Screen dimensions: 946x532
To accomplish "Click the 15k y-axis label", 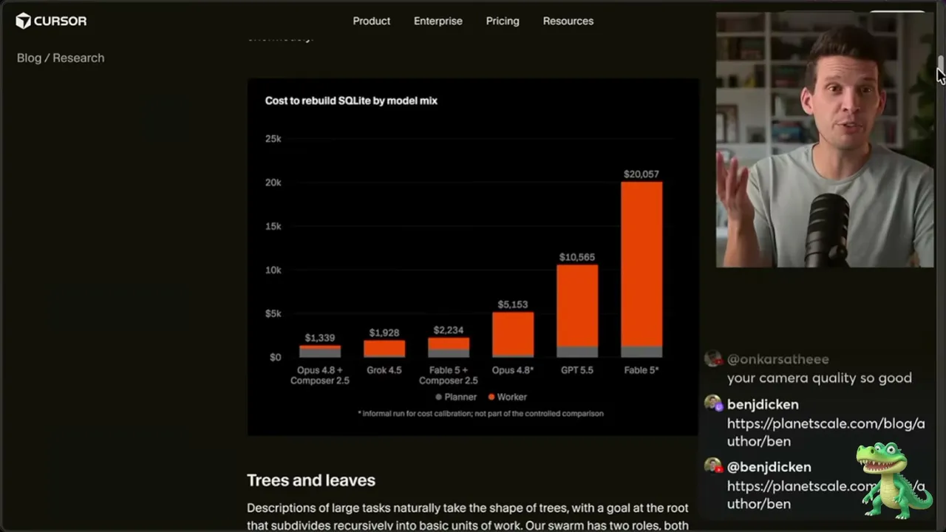I will tap(273, 226).
